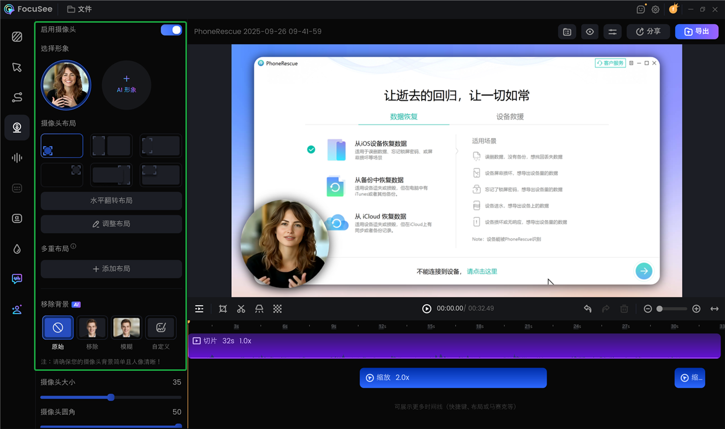Click the 摄像头大小 slider handle
This screenshot has height=429, width=725.
[111, 397]
